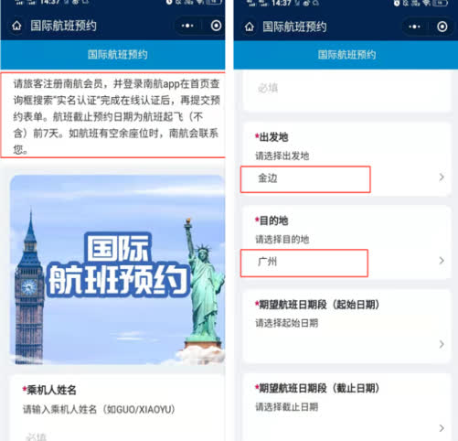Click the 金边 departure field

pyautogui.click(x=305, y=179)
